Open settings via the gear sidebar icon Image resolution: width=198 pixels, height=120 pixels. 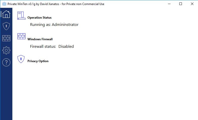click(x=6, y=50)
